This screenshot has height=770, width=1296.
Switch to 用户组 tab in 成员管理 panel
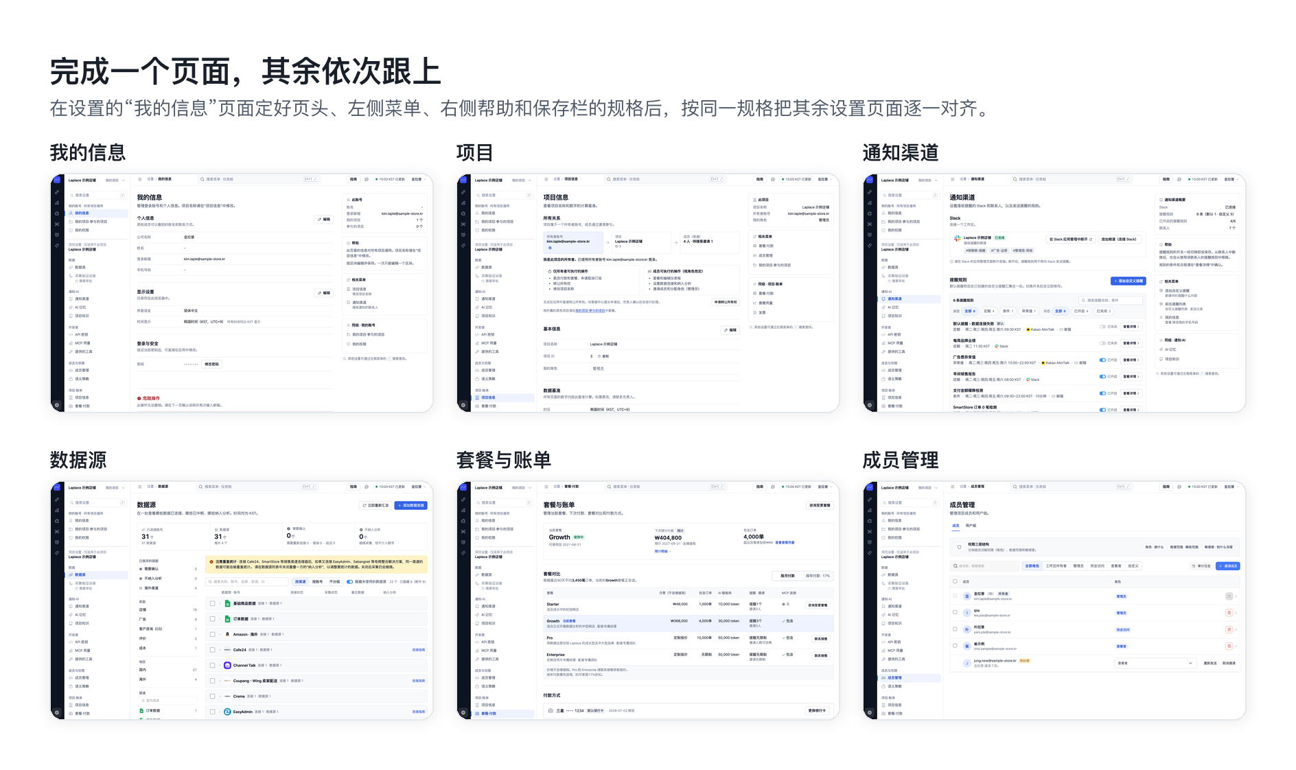pyautogui.click(x=971, y=526)
